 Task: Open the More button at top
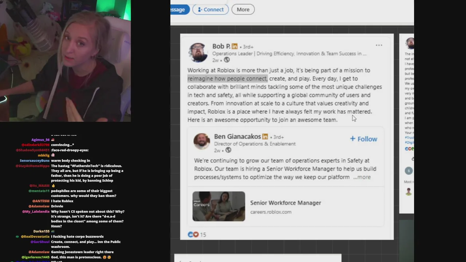[x=243, y=9]
